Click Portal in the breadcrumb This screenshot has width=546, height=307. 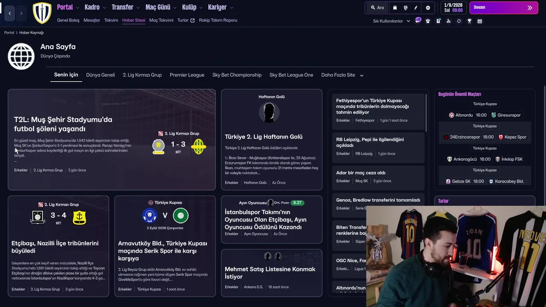click(x=9, y=32)
